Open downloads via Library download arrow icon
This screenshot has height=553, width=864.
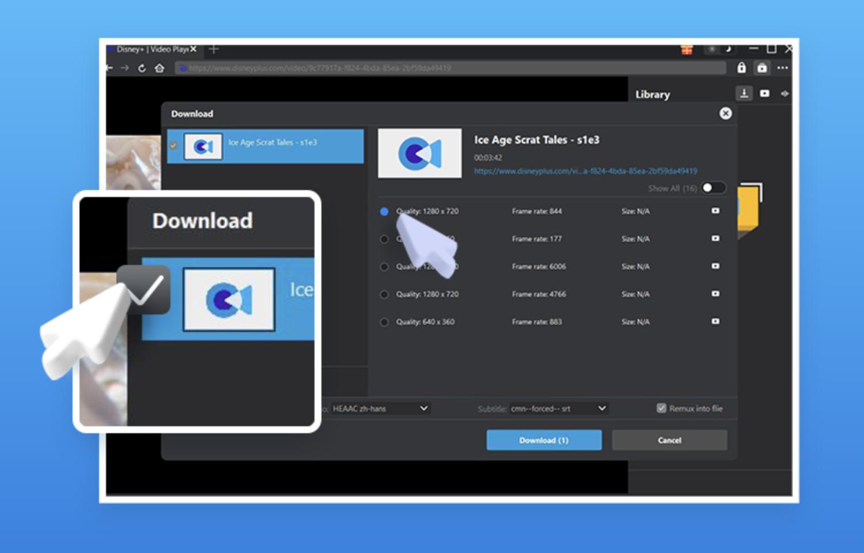click(744, 93)
